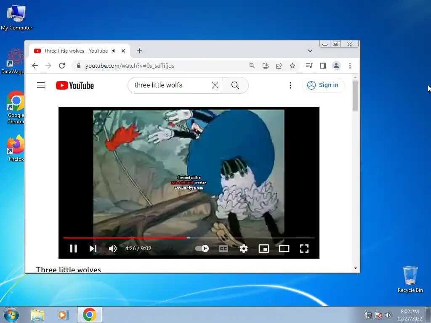
Task: Select the Three little wolves tab
Action: [x=76, y=51]
